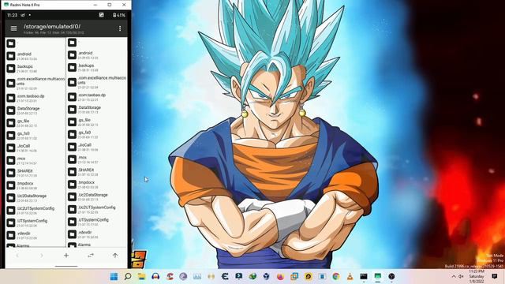Image resolution: width=505 pixels, height=284 pixels.
Task: Open .UTSystemConfig folder in left pane
Action: (x=36, y=222)
